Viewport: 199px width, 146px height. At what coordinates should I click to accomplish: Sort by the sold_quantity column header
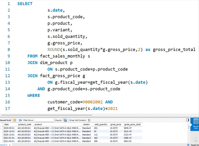tap(101, 125)
